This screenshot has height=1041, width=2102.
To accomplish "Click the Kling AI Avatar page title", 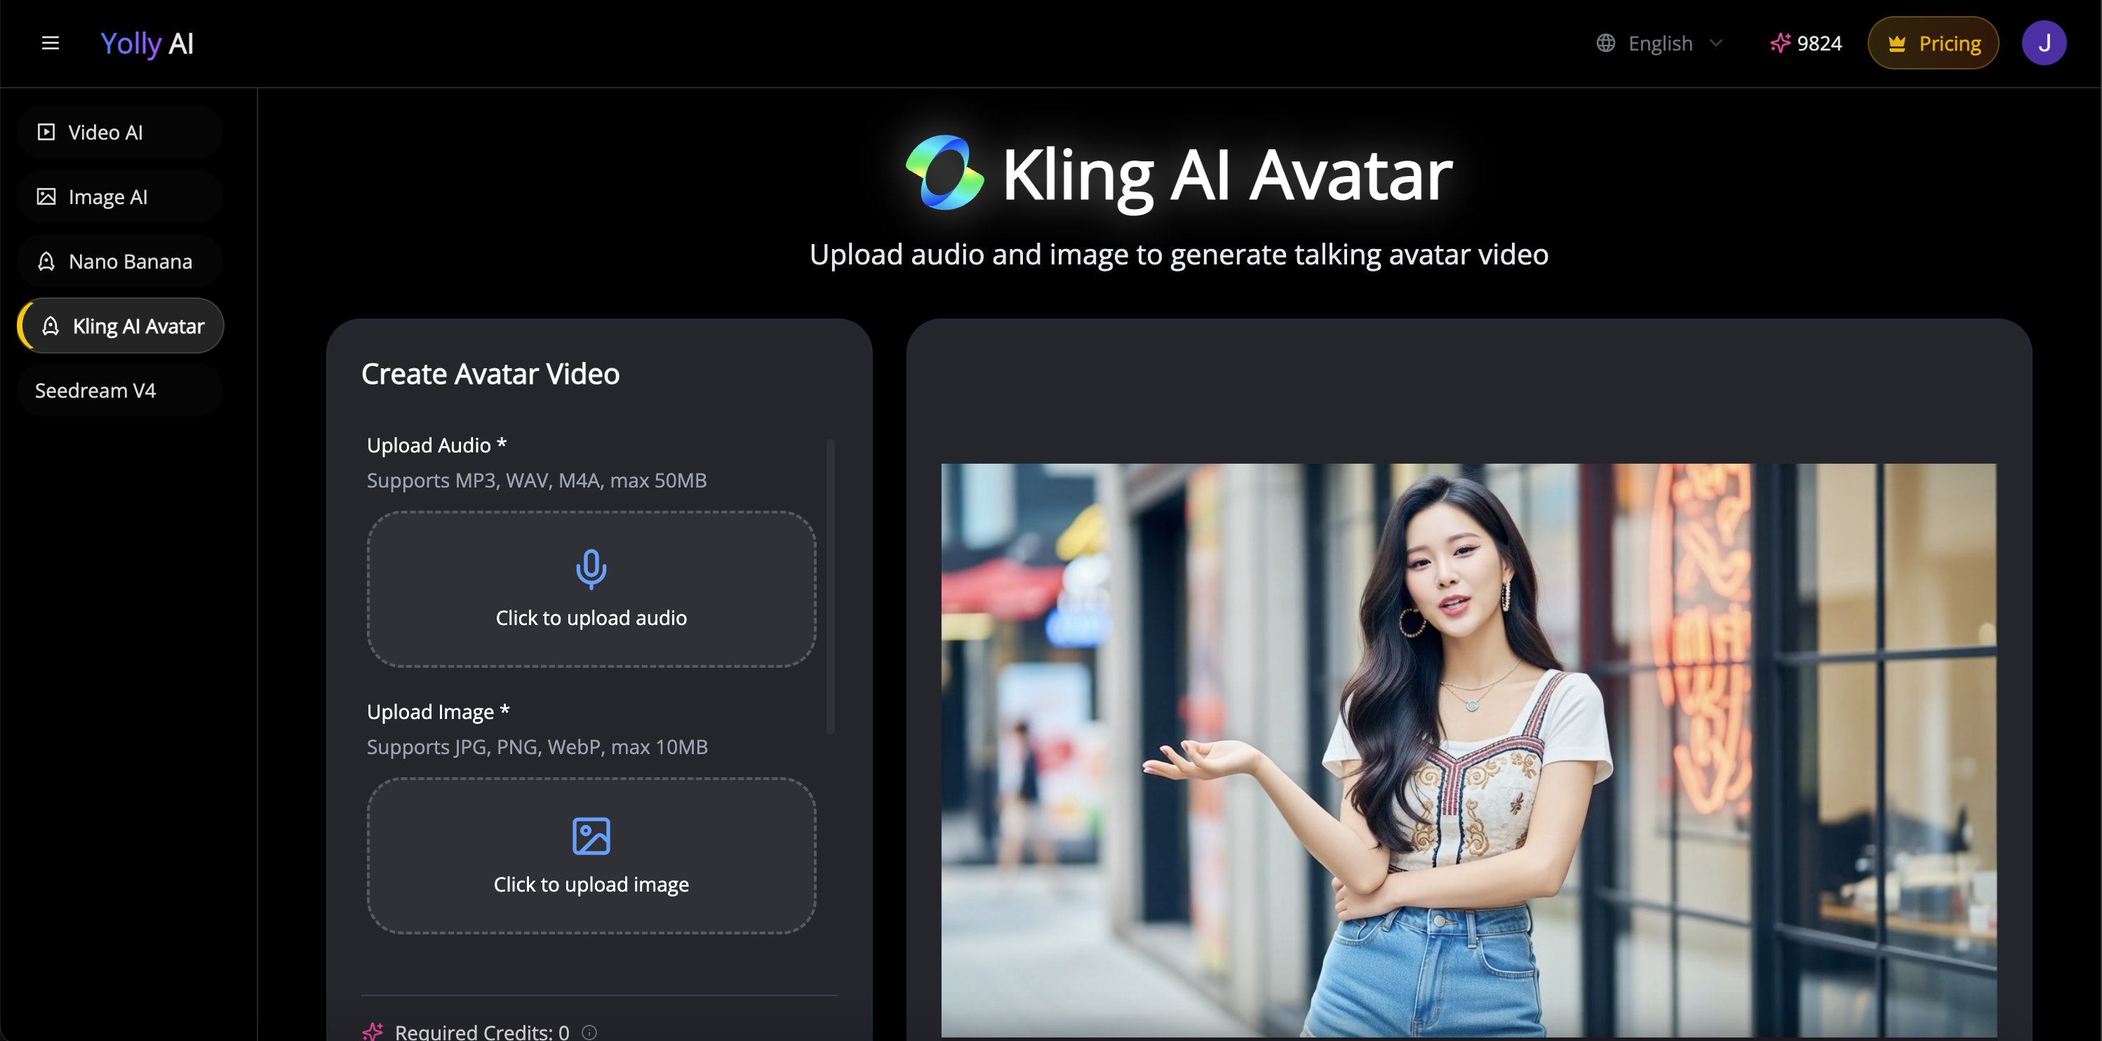I will pos(1226,174).
